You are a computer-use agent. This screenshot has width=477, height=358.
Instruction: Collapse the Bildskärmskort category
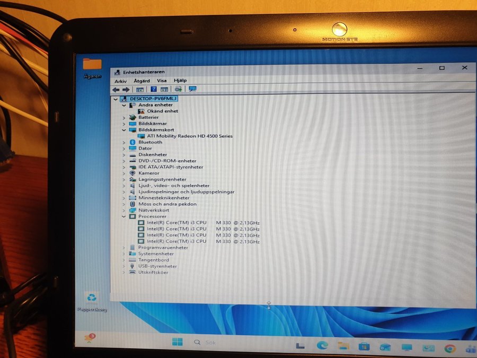pyautogui.click(x=124, y=130)
